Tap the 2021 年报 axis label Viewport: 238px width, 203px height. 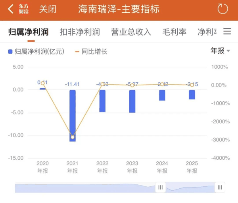73,167
